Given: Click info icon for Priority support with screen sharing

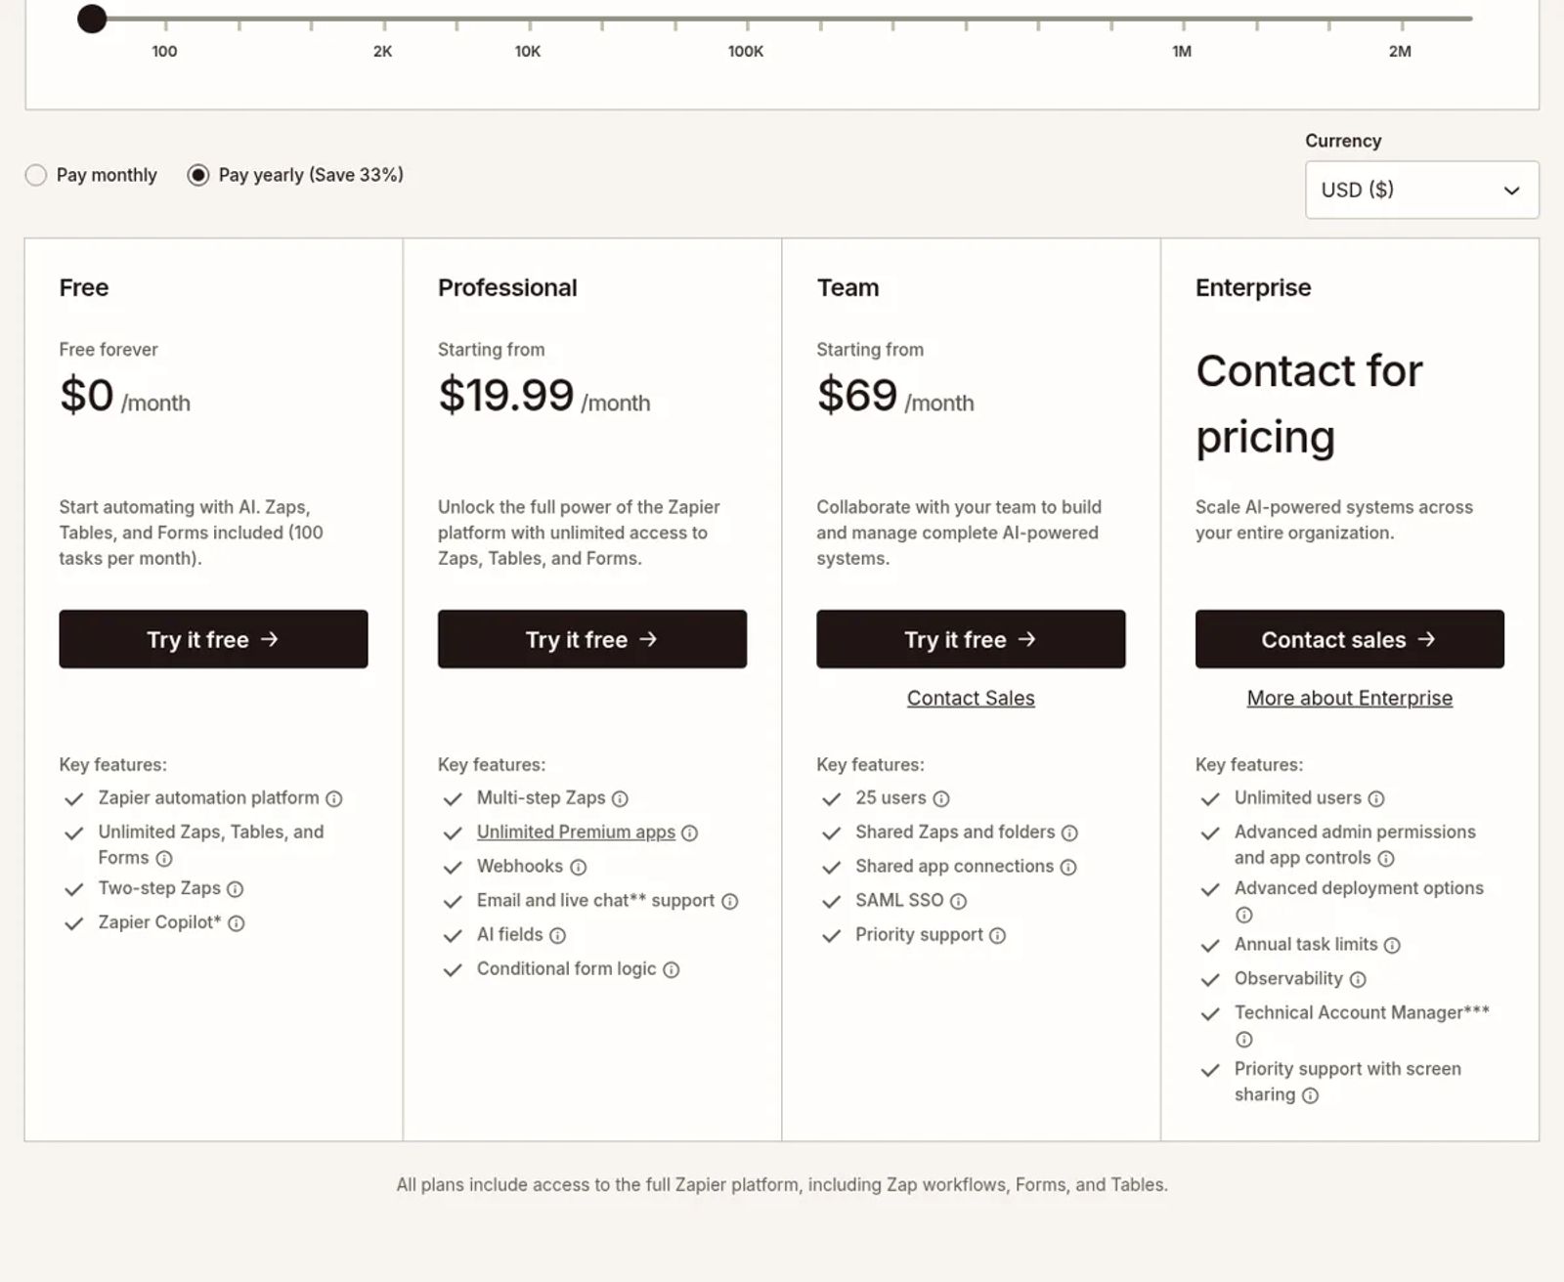Looking at the screenshot, I should point(1311,1096).
